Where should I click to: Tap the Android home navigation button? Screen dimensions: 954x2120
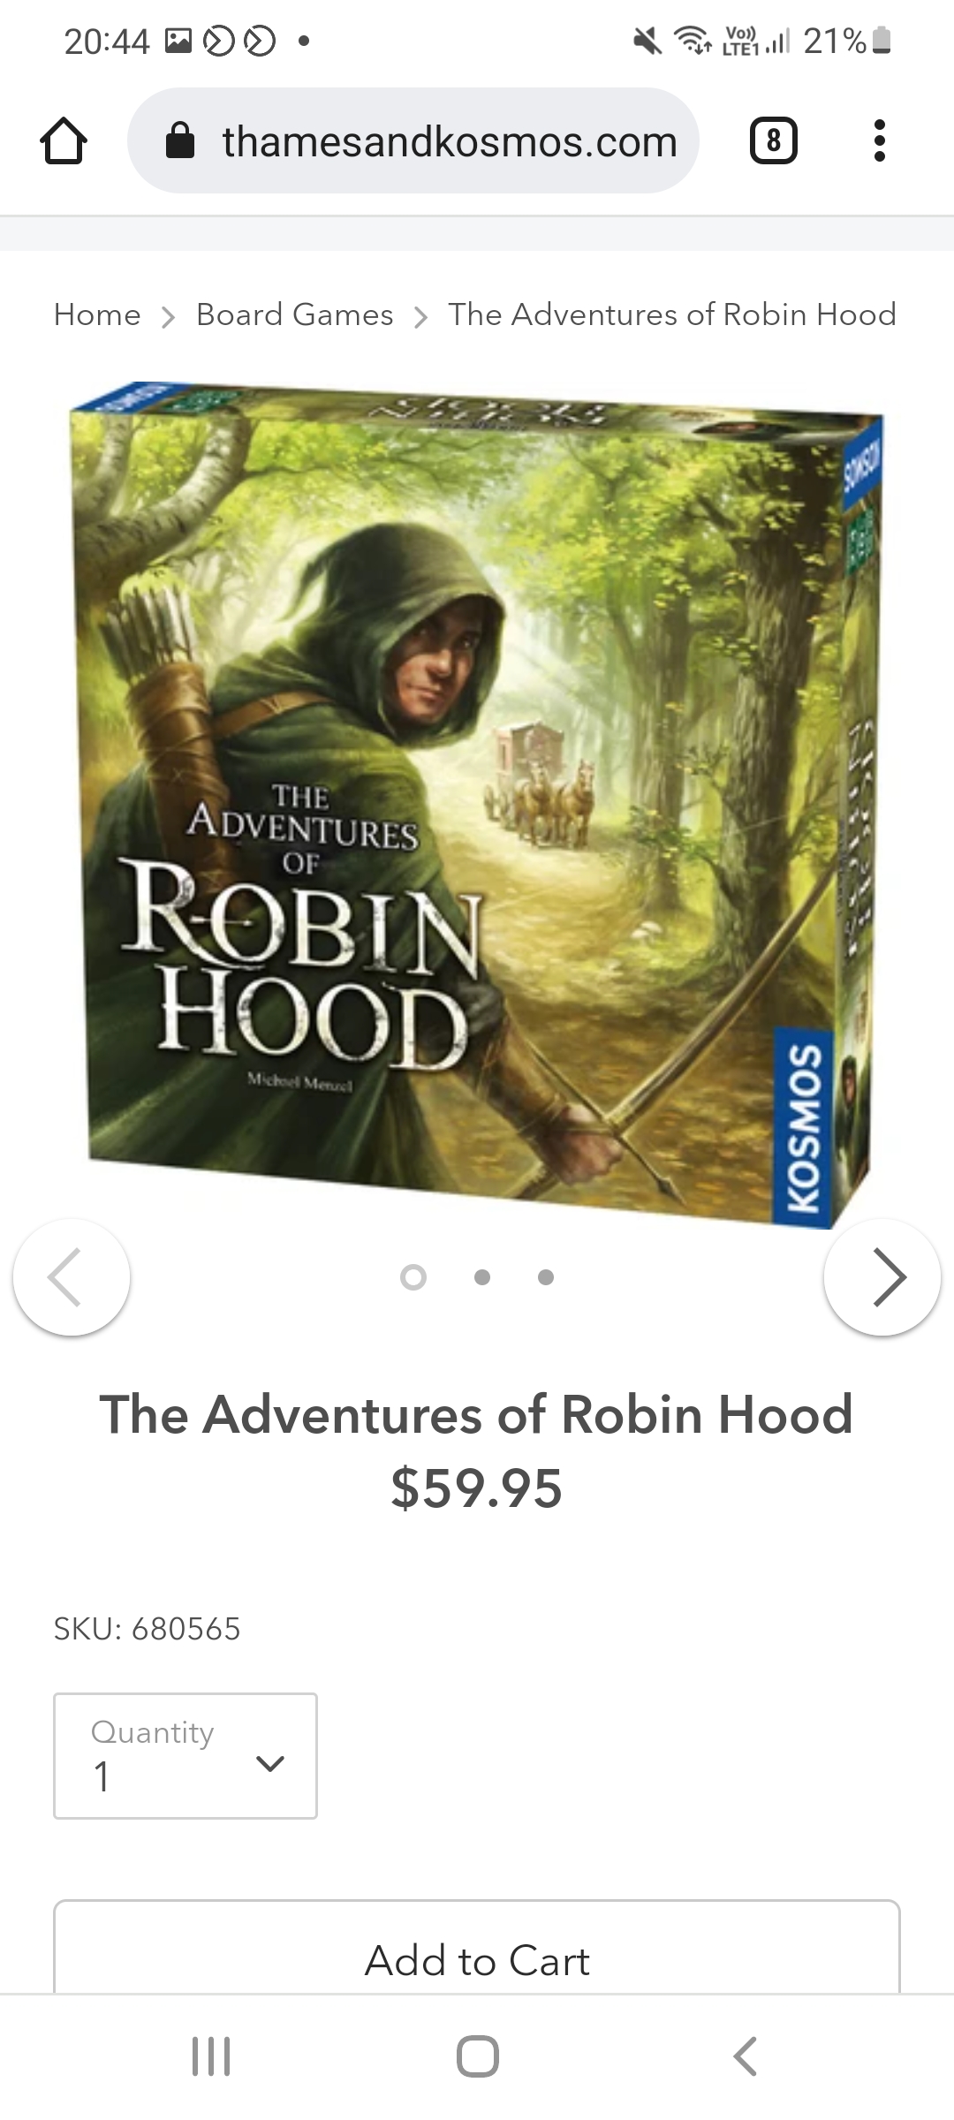point(478,2056)
